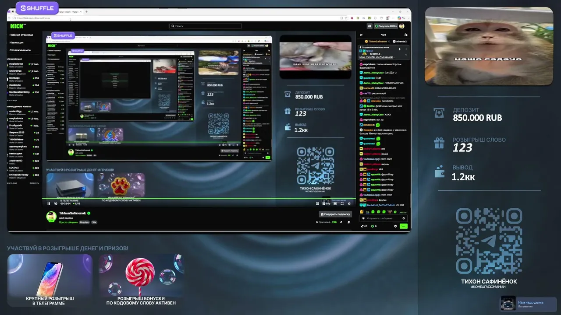561x315 pixels.
Task: Click the TikhonSafinenok channel name
Action: (72, 213)
